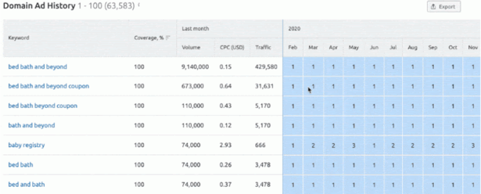Click the CPC (USD) column header
481x194 pixels.
pos(232,48)
